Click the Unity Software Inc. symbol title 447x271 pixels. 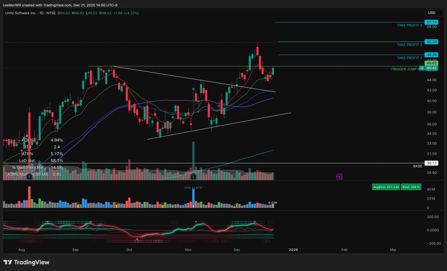[20, 13]
